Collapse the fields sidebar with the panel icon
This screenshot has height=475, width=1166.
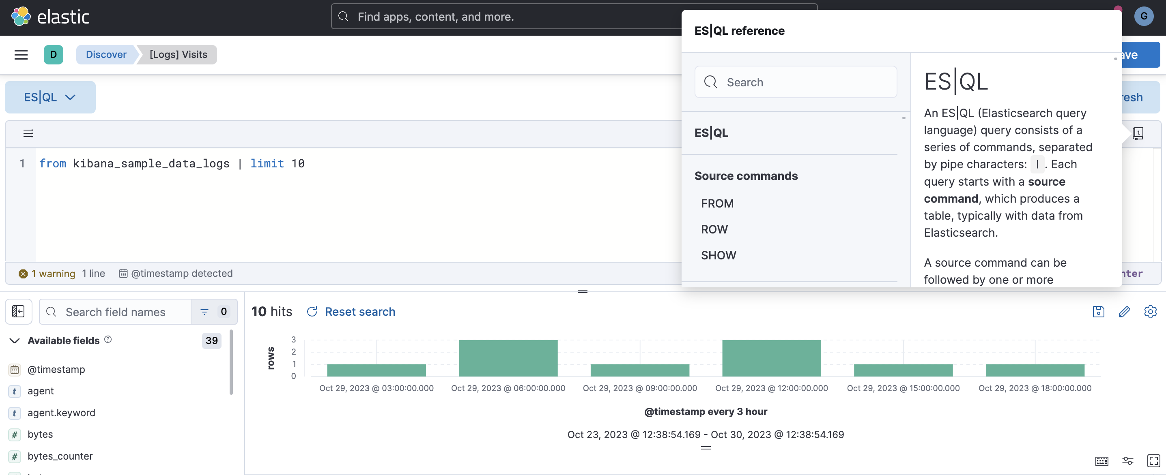18,311
